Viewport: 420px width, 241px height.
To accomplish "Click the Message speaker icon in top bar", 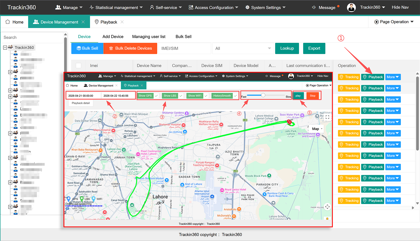I will click(x=314, y=7).
